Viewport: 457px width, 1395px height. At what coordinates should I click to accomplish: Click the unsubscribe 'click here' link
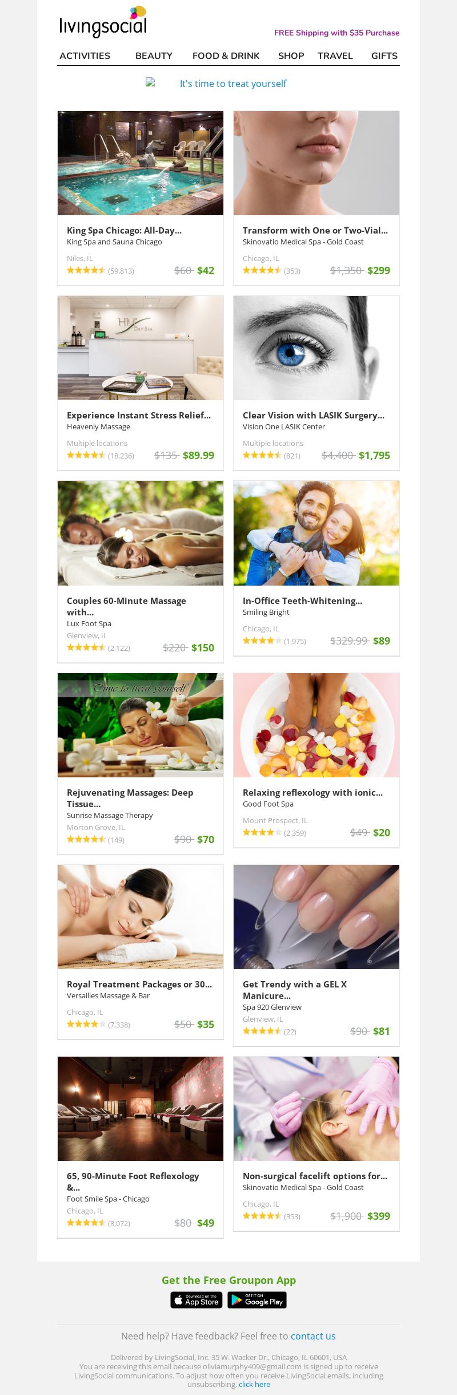click(254, 1384)
